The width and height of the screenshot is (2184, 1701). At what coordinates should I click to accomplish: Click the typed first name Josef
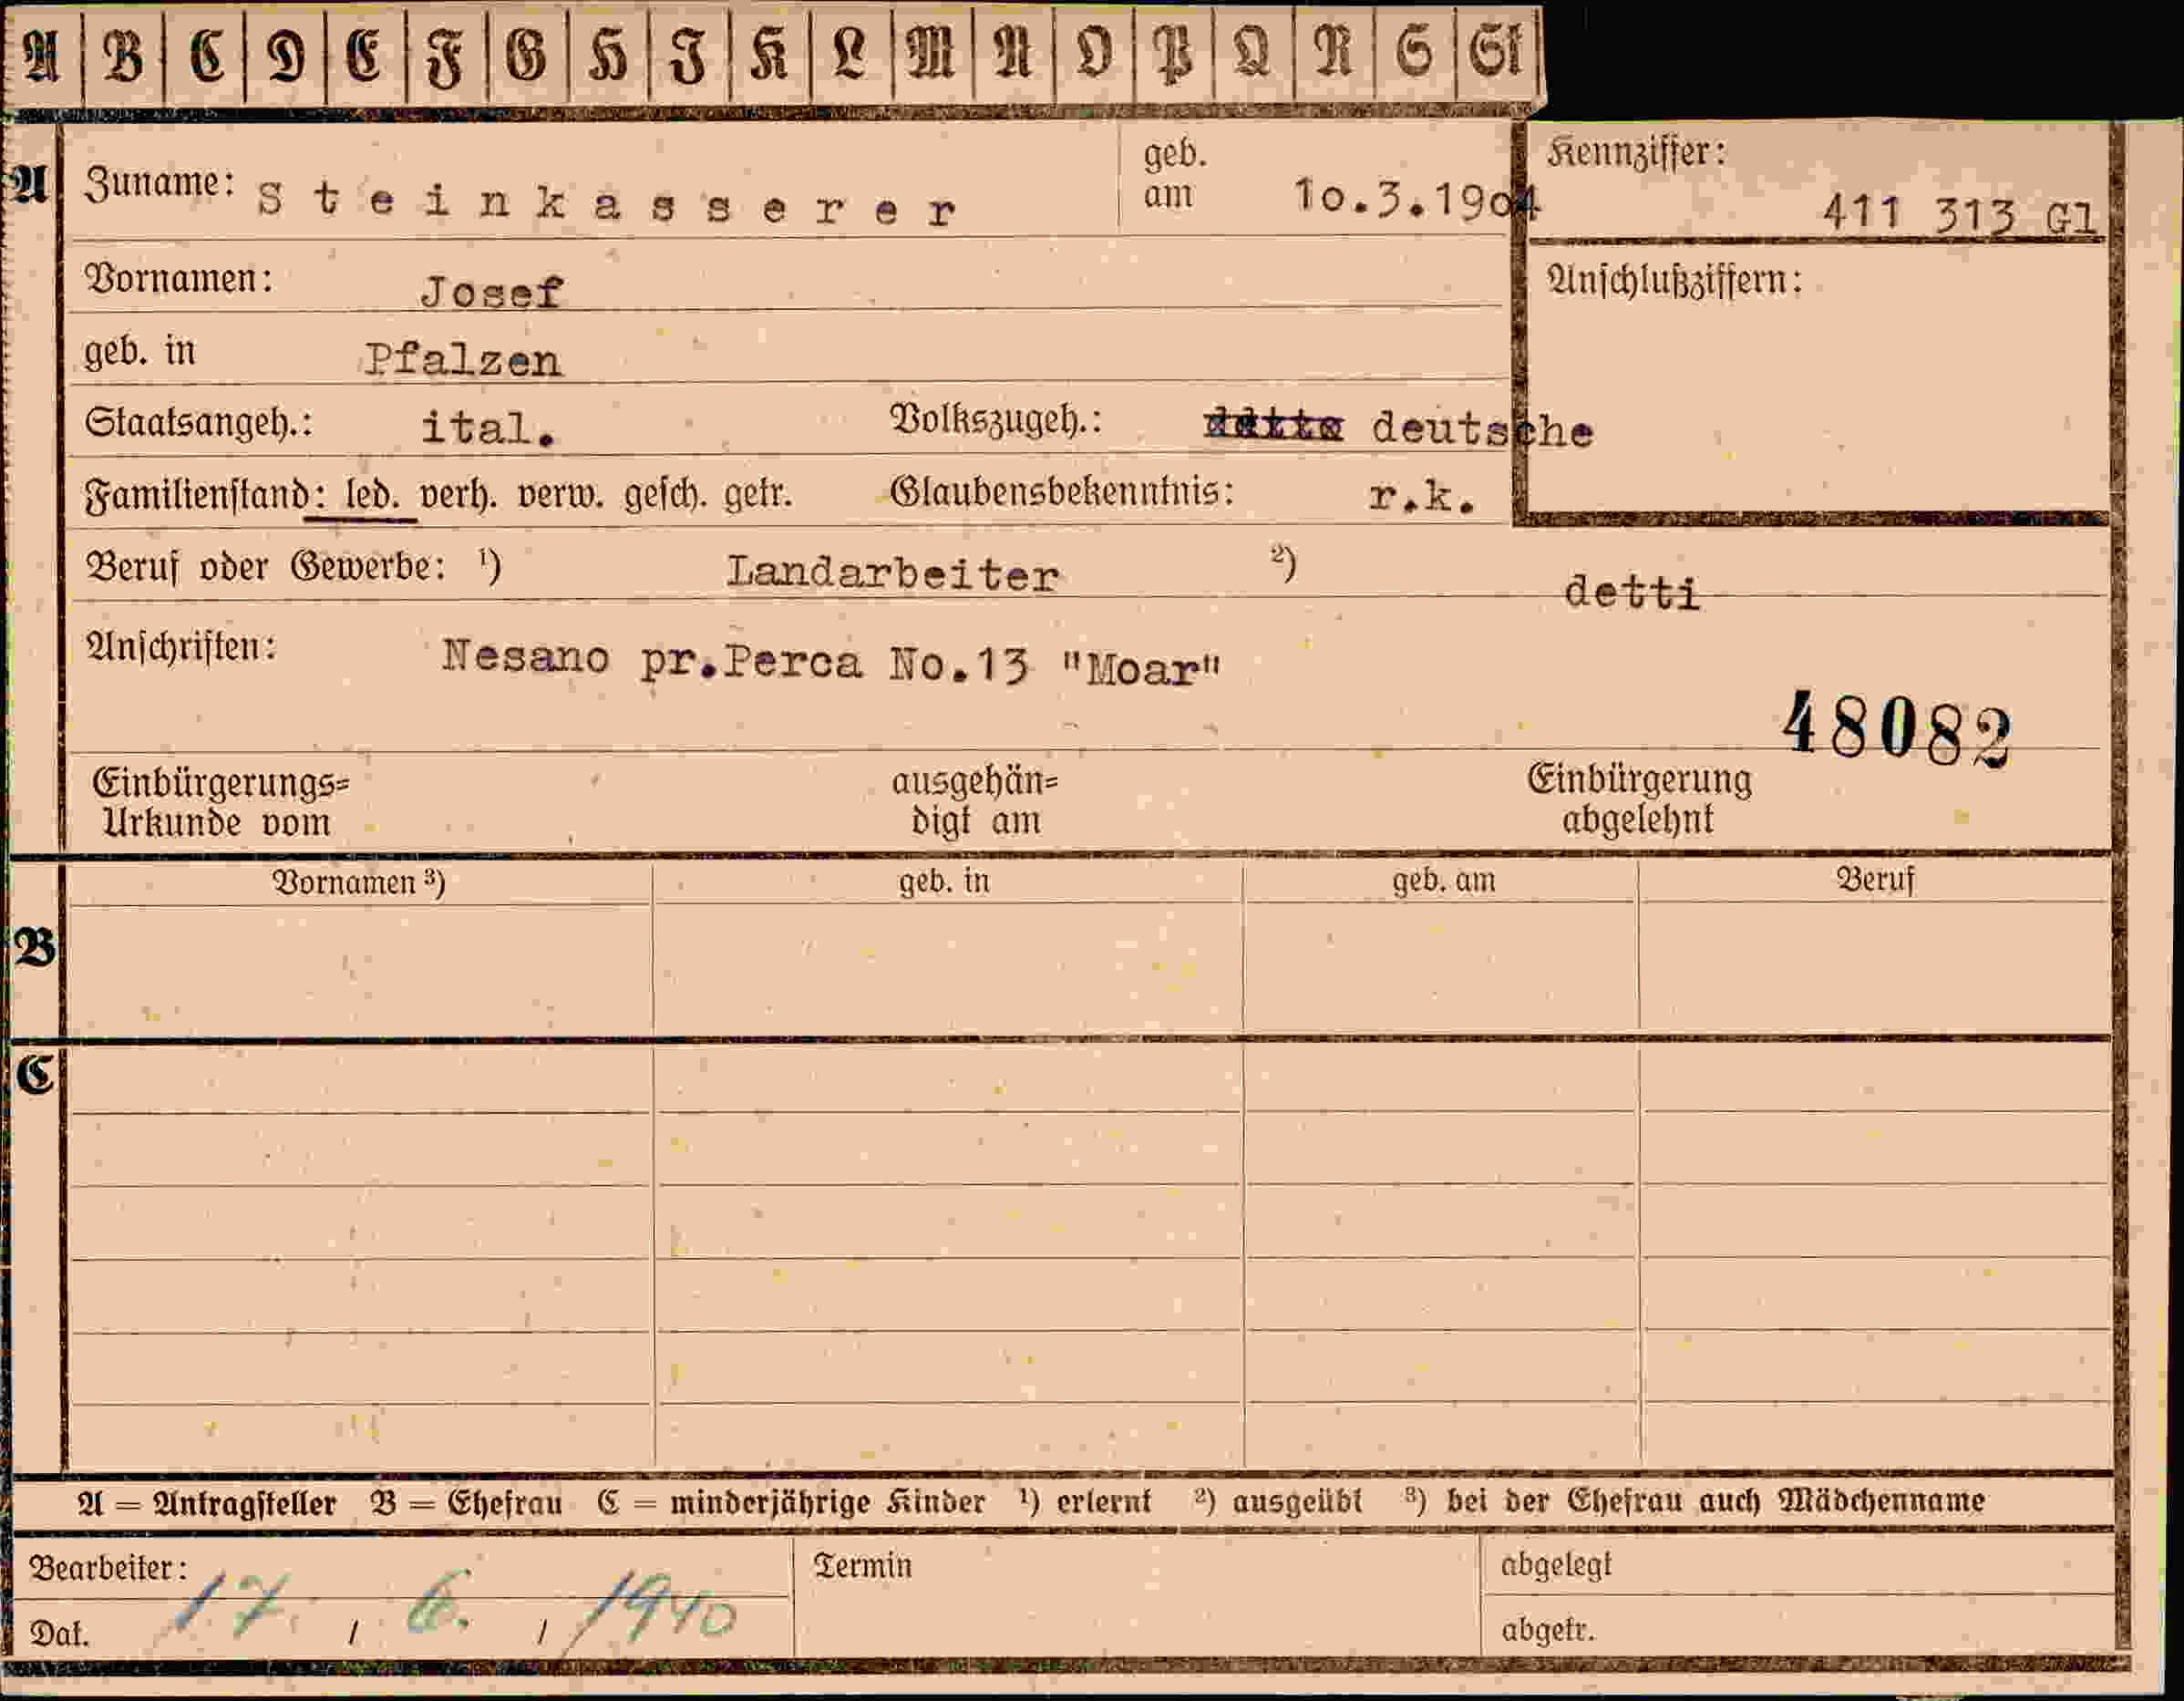pos(492,292)
